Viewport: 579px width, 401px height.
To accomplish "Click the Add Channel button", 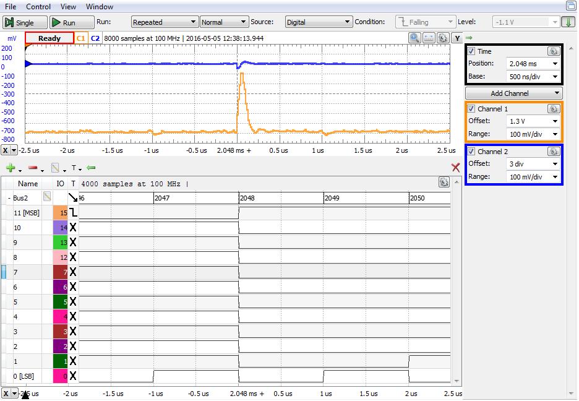I will [x=513, y=93].
